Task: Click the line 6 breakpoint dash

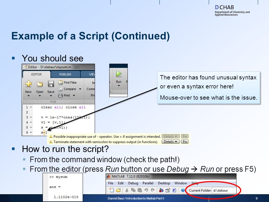Action: tap(31, 132)
